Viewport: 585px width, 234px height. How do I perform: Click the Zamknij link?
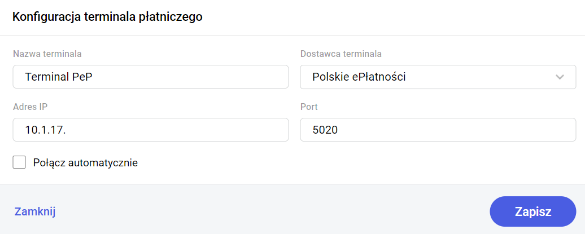[x=35, y=212]
